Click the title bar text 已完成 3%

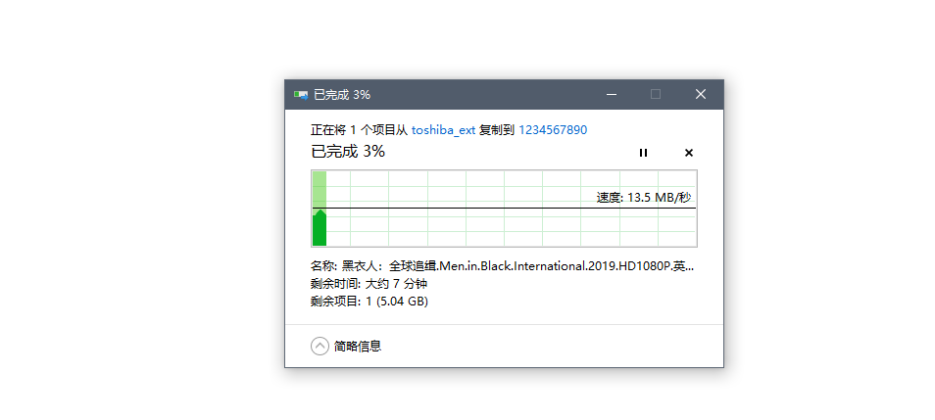click(x=342, y=95)
